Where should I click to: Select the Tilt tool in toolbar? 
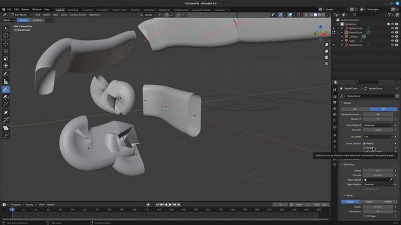click(6, 120)
